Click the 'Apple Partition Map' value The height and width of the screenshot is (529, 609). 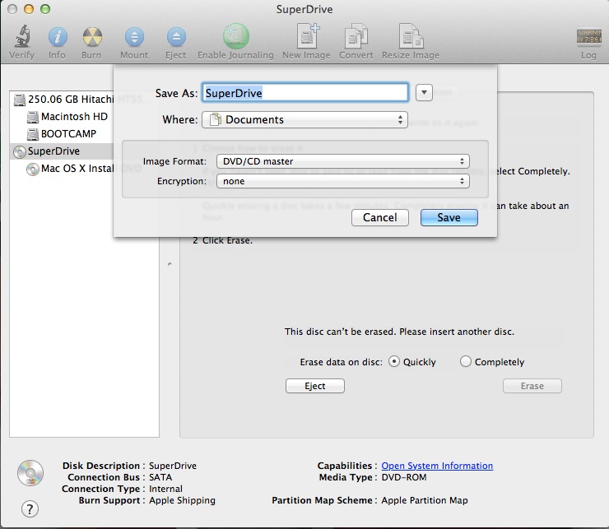pos(425,500)
